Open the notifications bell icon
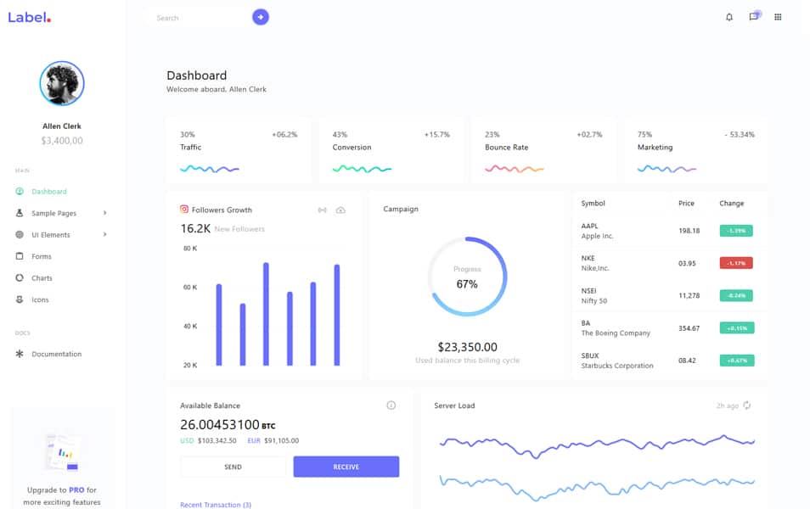 click(x=728, y=16)
